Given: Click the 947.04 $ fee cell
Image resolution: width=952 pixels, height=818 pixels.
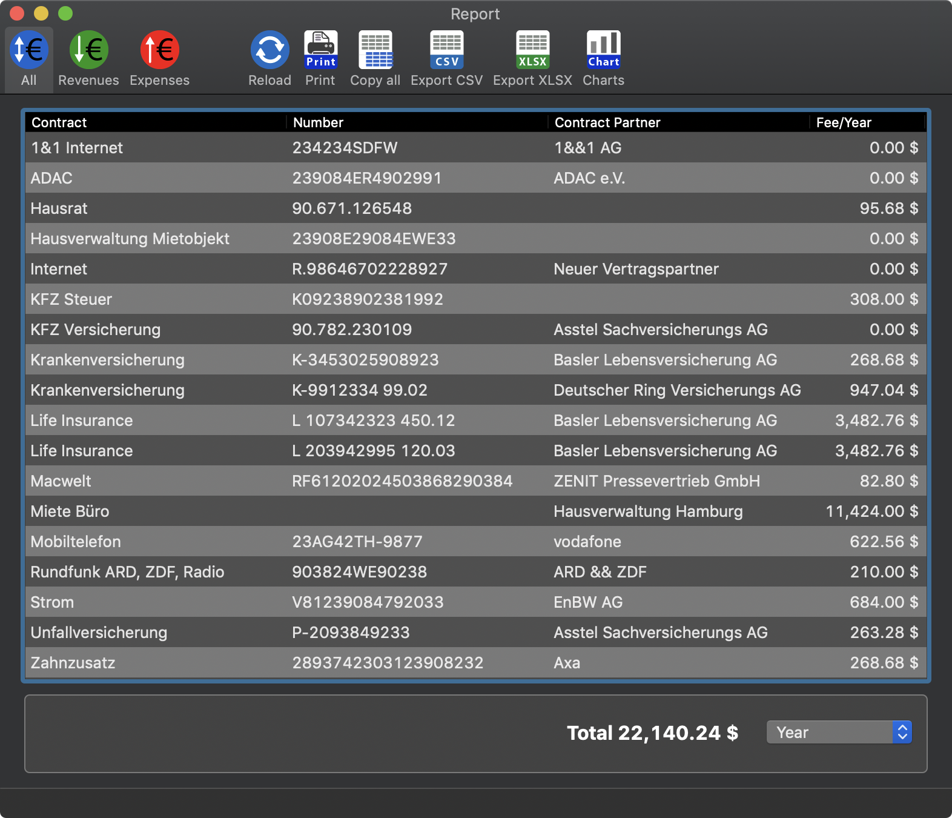Looking at the screenshot, I should point(884,390).
